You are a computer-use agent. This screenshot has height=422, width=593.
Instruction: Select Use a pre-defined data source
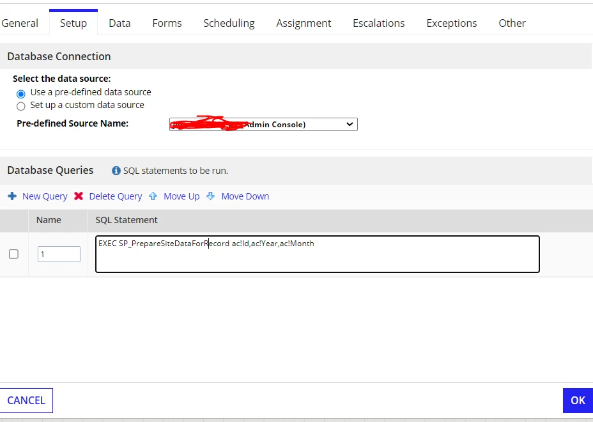21,93
